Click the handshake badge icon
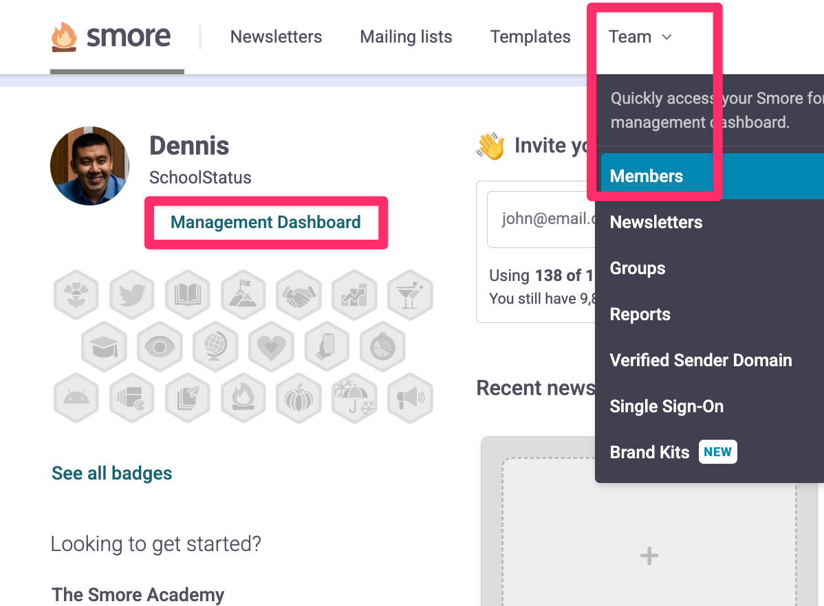The width and height of the screenshot is (824, 606). [x=299, y=295]
